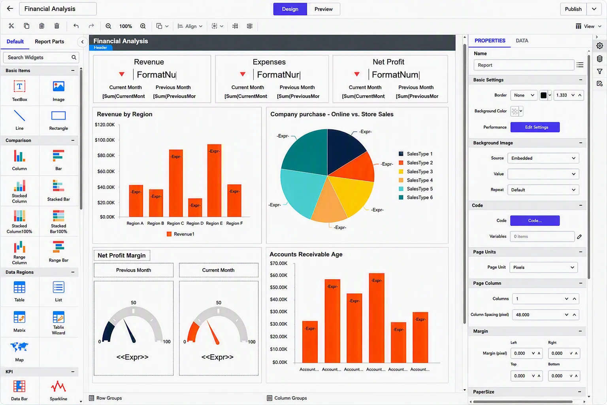This screenshot has height=405, width=607.
Task: Select the Data Bar KPI widget
Action: point(19,390)
